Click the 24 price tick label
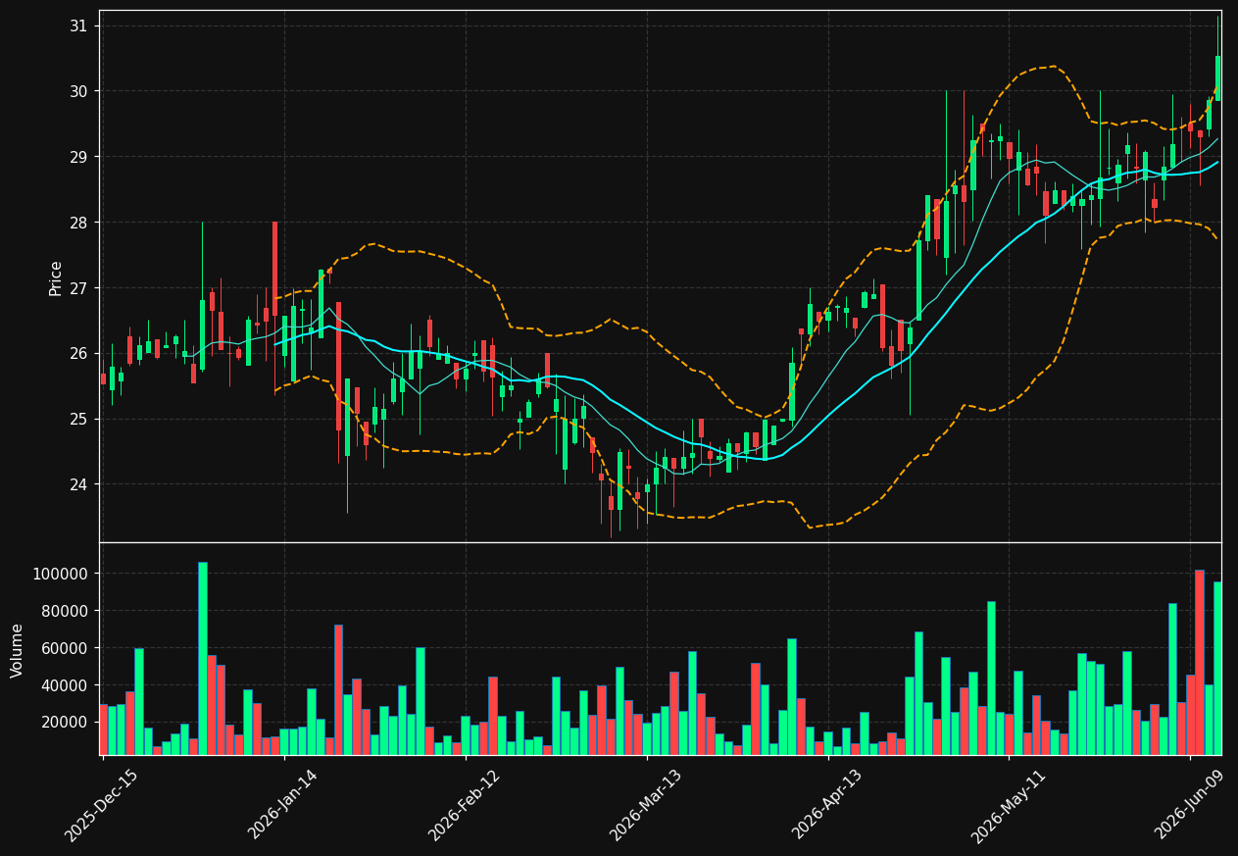Image resolution: width=1238 pixels, height=856 pixels. pyautogui.click(x=78, y=484)
